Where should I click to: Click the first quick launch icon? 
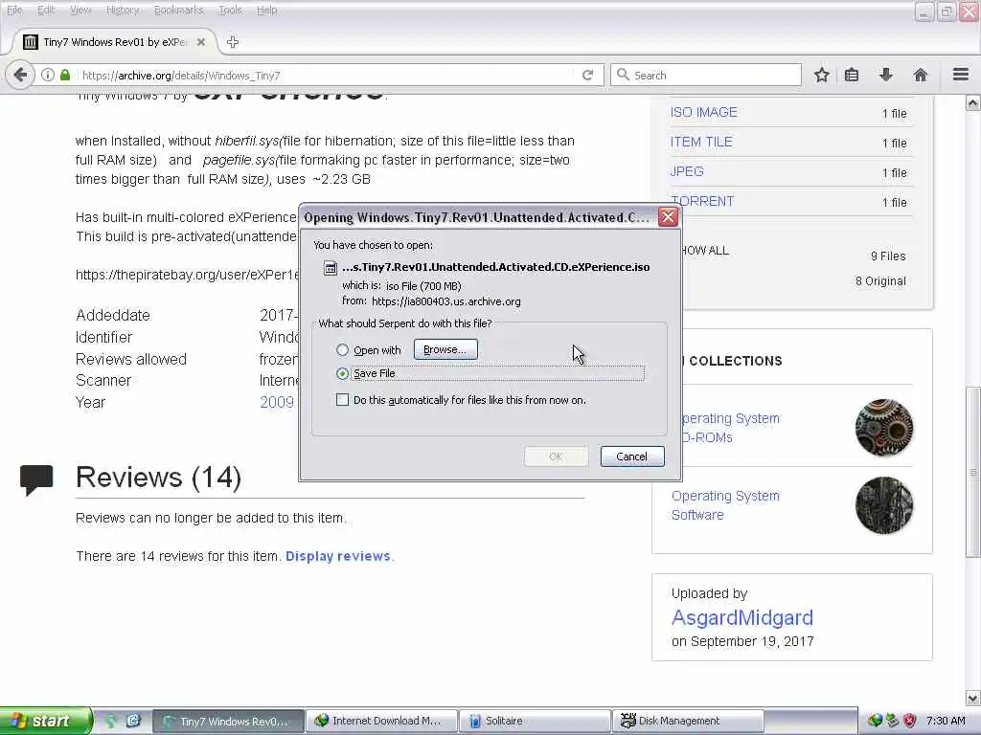tap(111, 721)
